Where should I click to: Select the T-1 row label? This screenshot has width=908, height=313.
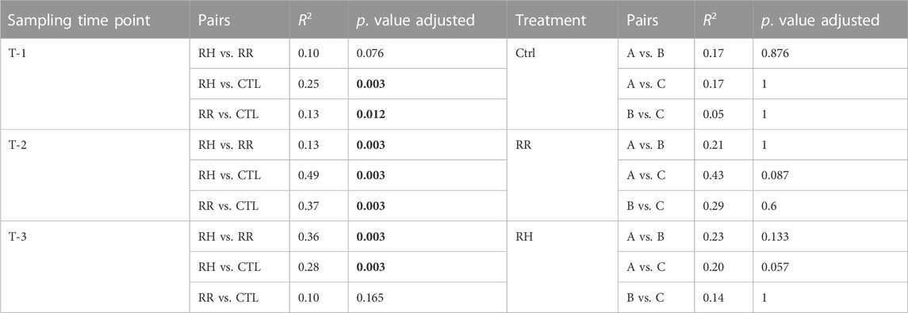(x=17, y=53)
